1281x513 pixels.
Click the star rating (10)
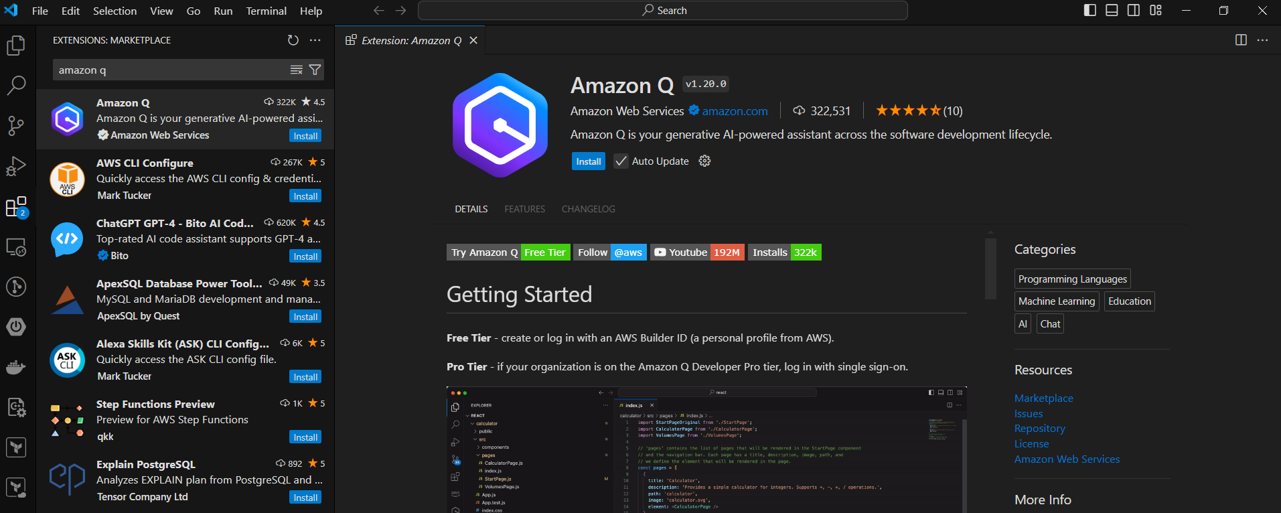click(x=919, y=111)
